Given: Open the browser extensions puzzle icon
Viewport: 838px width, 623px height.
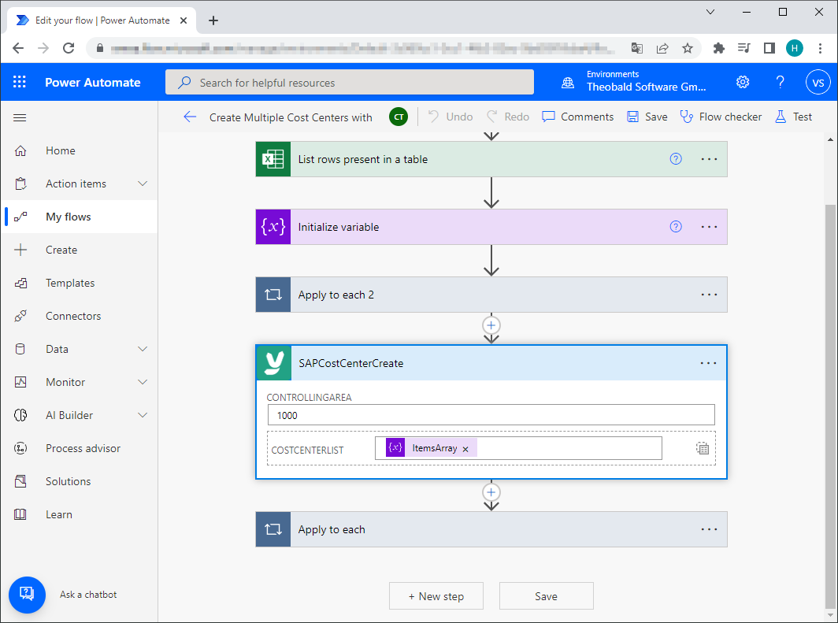Looking at the screenshot, I should tap(719, 48).
